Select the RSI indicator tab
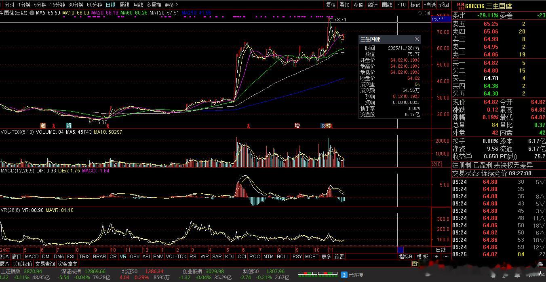This screenshot has height=282, width=546. tap(194, 257)
